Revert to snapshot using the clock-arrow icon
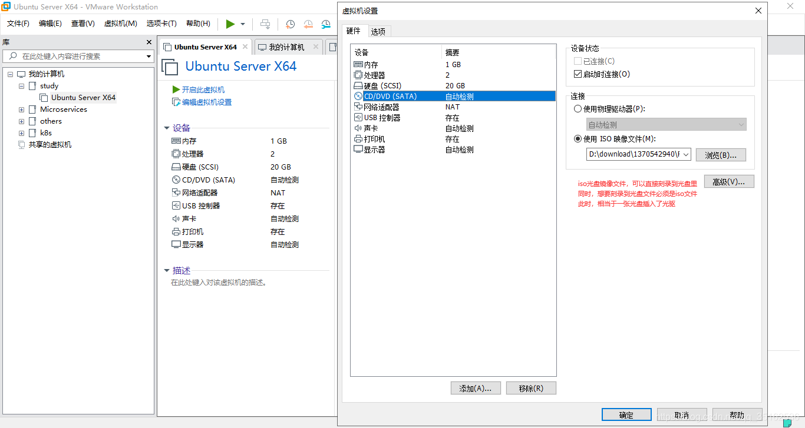Viewport: 805px width, 428px height. pos(308,24)
